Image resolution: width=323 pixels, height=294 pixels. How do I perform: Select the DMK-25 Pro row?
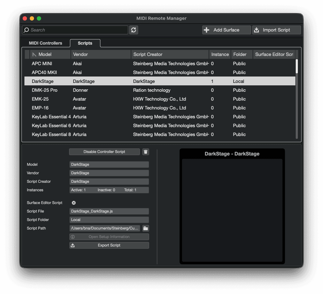[160, 90]
